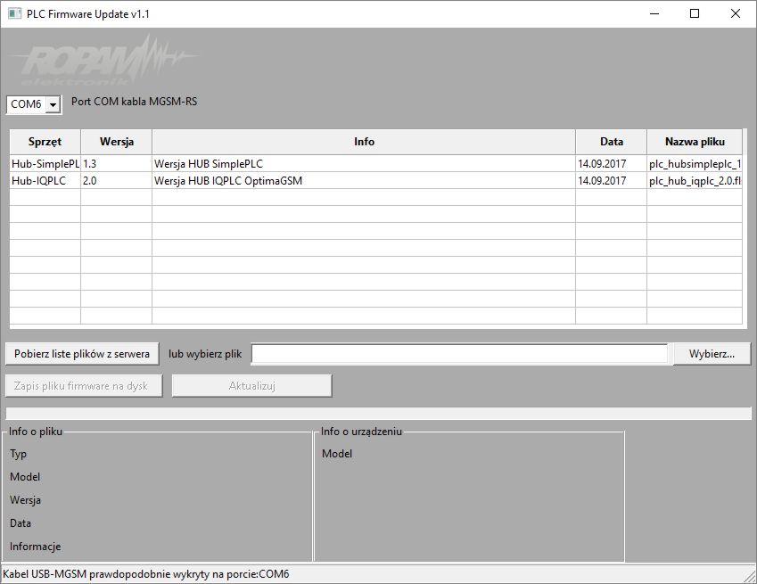Click 'Typ' label in Info o pliku
The height and width of the screenshot is (584, 757).
click(x=19, y=454)
